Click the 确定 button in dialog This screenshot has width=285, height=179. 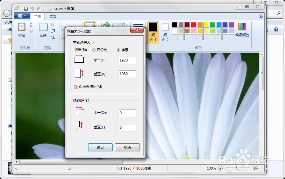[100, 147]
